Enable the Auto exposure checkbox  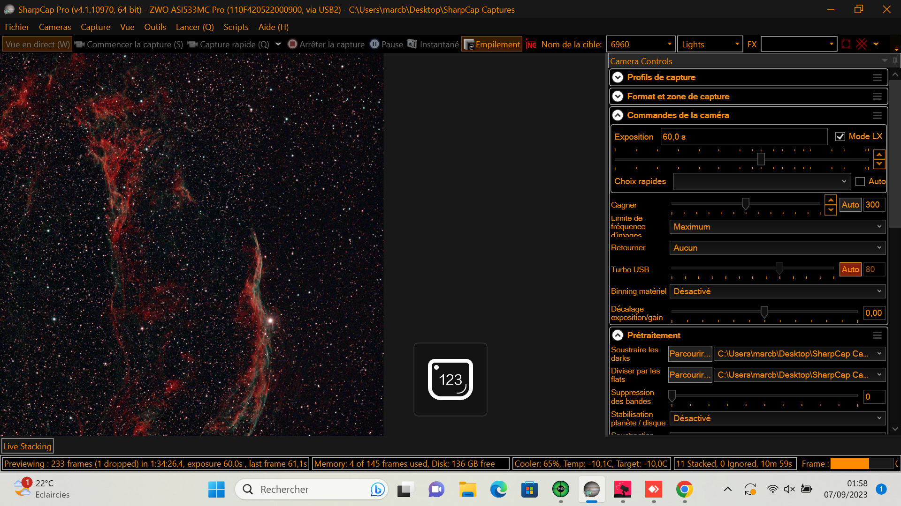pos(860,181)
